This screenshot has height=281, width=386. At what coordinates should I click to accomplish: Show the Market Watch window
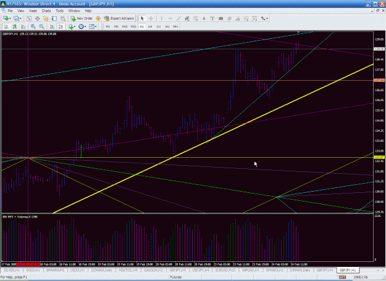[x=29, y=18]
